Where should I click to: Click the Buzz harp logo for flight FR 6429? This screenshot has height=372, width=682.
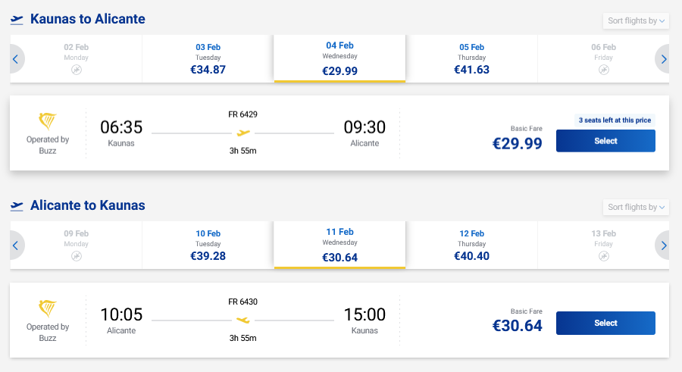pyautogui.click(x=48, y=121)
